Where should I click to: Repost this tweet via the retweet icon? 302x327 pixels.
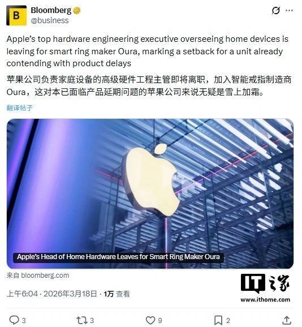pyautogui.click(x=81, y=320)
